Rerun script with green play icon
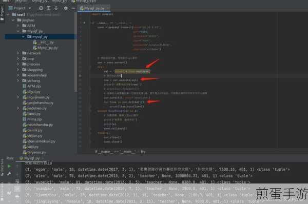This screenshot has height=204, width=308. tap(9, 166)
